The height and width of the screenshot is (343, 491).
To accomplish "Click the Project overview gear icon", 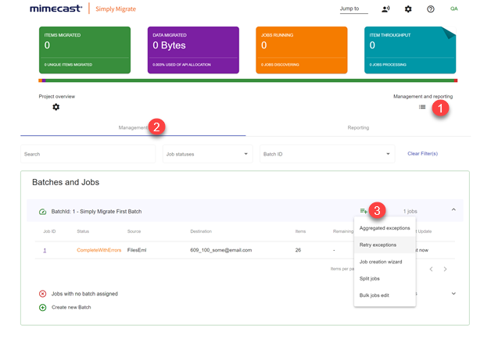I will coord(56,107).
